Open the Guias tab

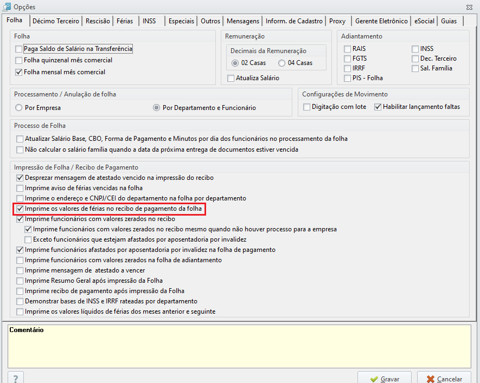click(x=449, y=21)
